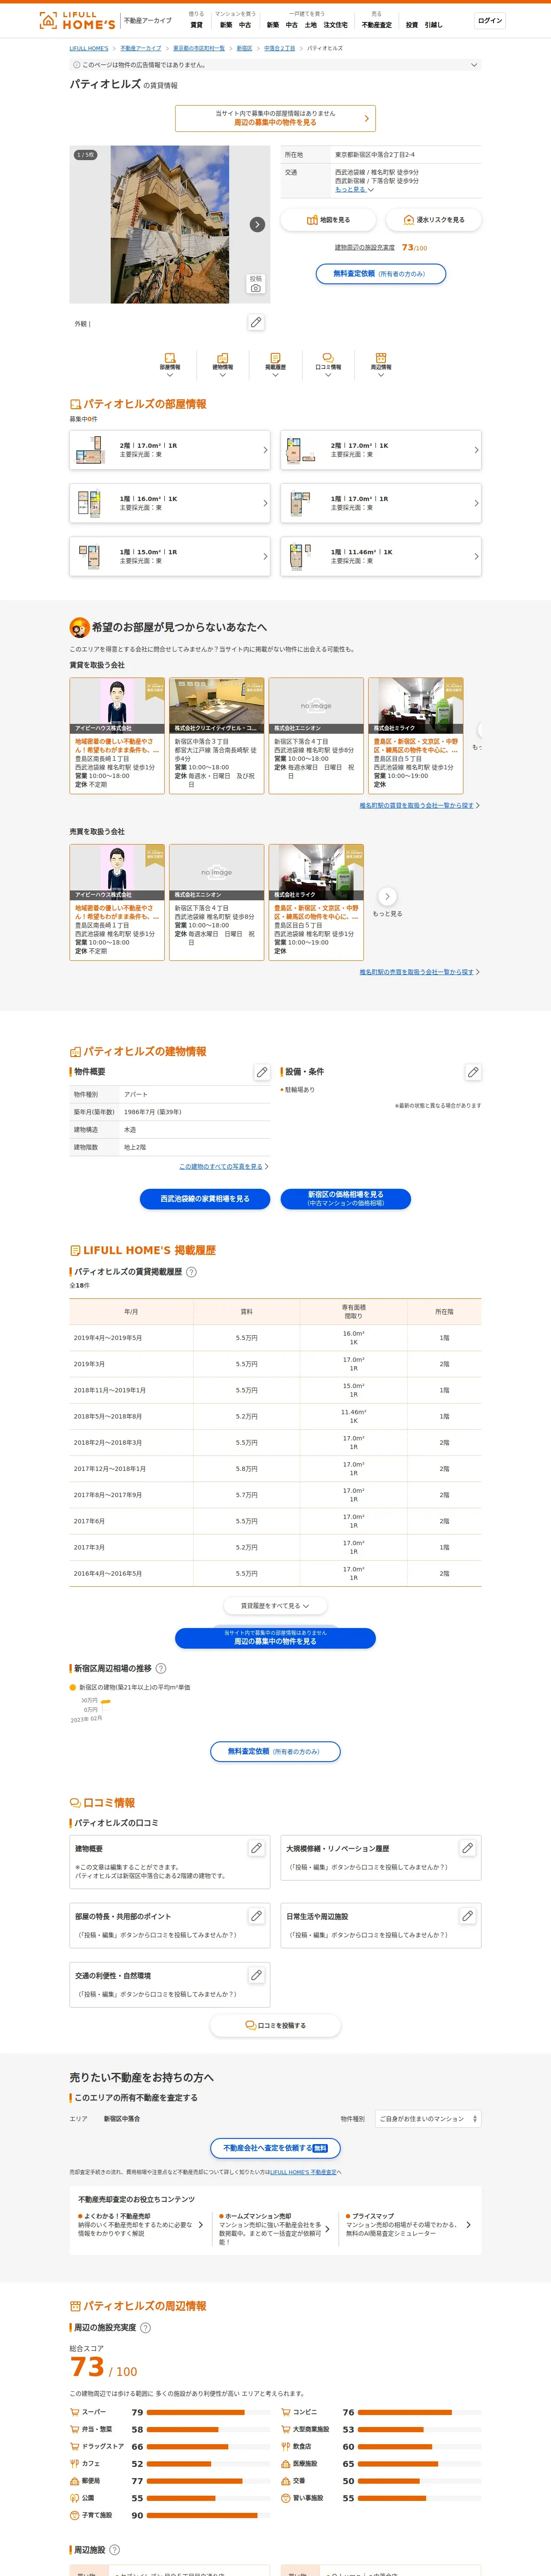The image size is (551, 2576).
Task: Open the 2階 17.0m² 1R room row
Action: pyautogui.click(x=170, y=450)
